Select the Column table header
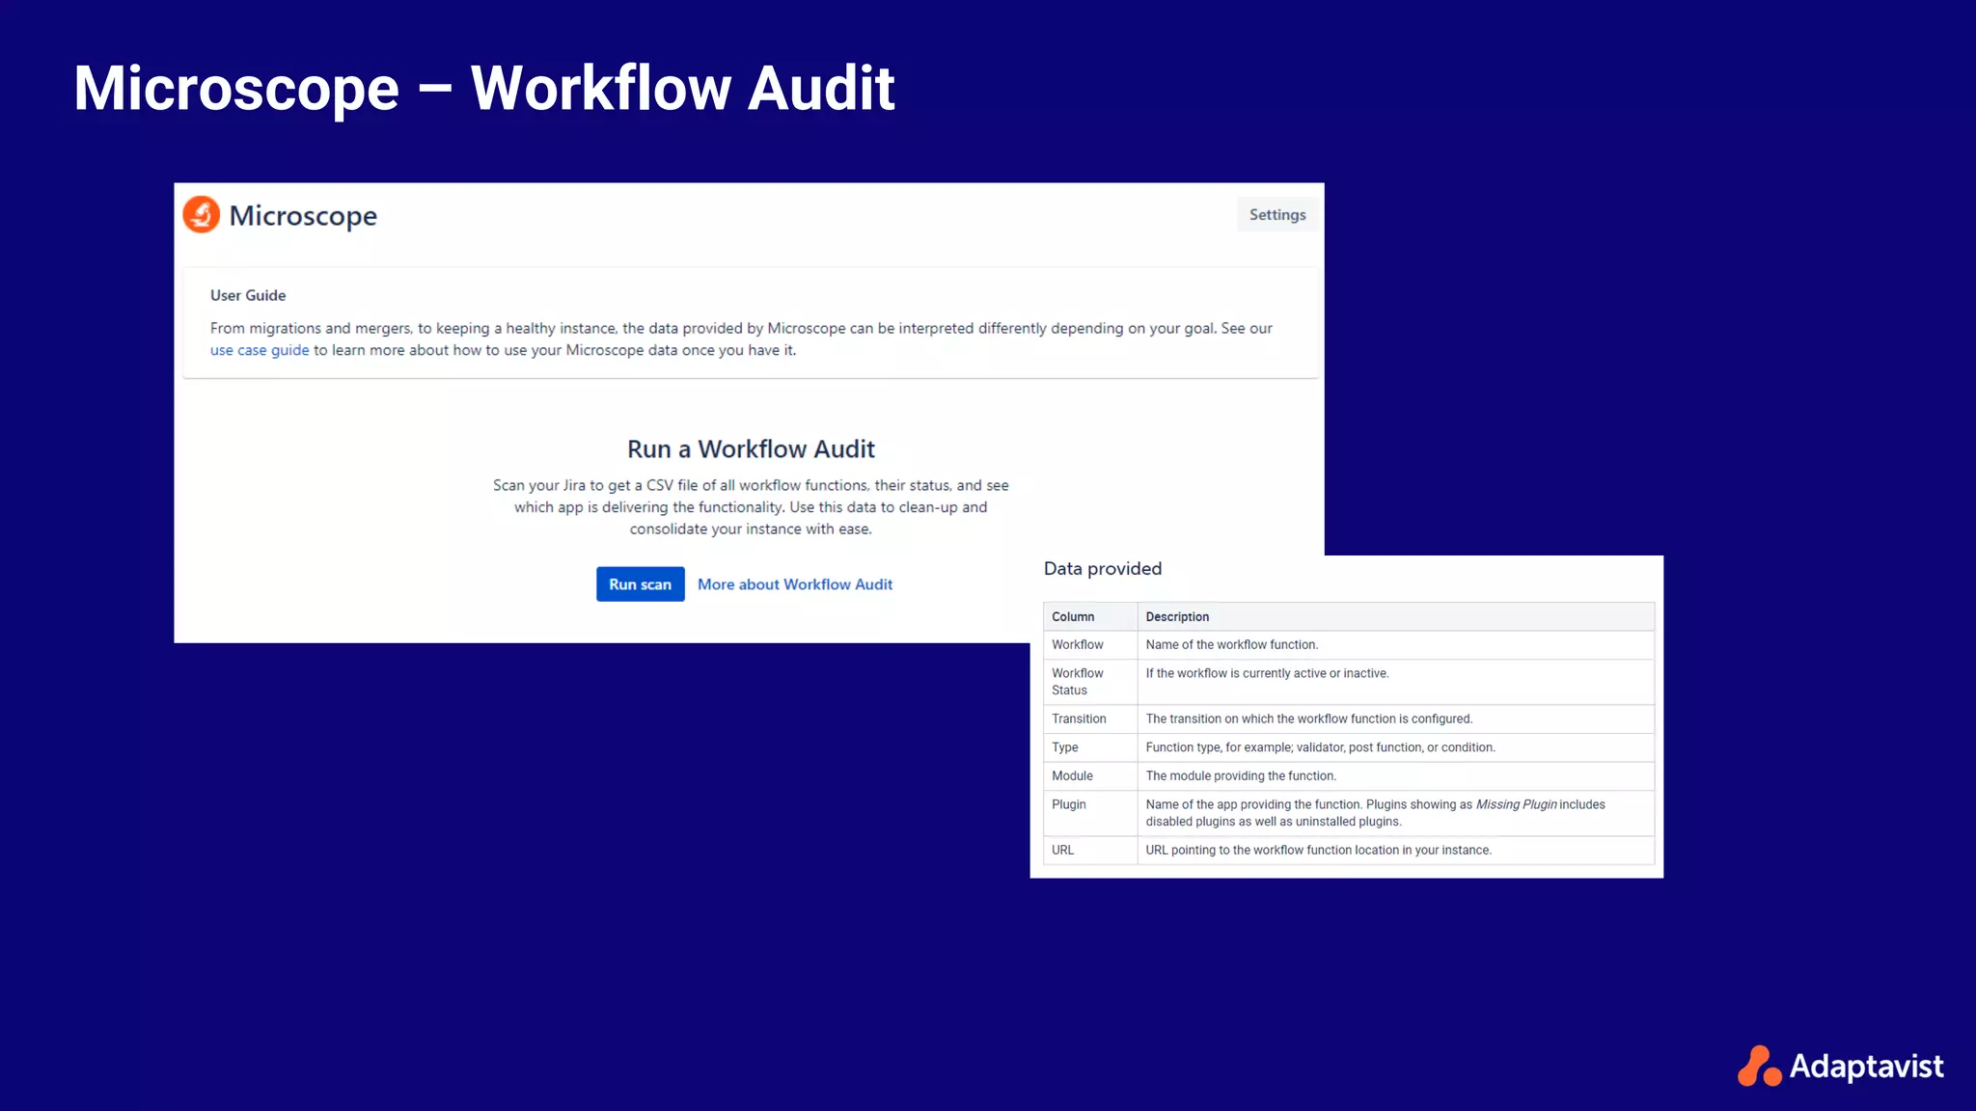1976x1111 pixels. click(1090, 617)
